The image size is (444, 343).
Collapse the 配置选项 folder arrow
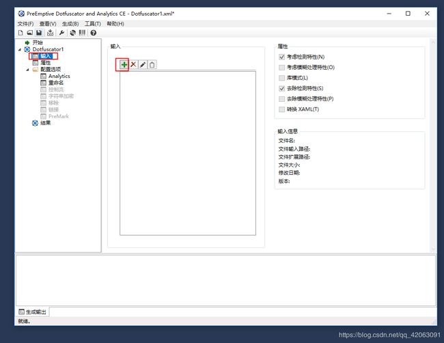(27, 70)
